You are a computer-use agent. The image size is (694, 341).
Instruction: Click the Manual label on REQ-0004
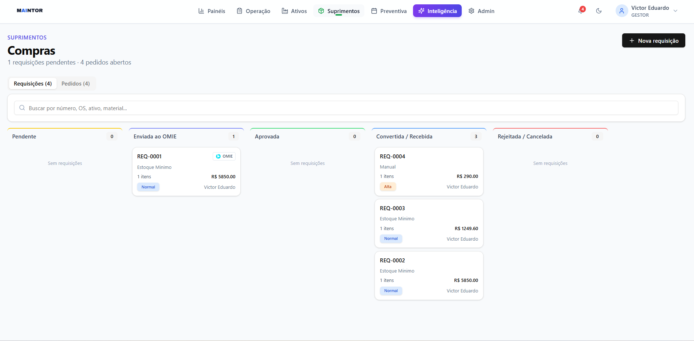tap(388, 167)
